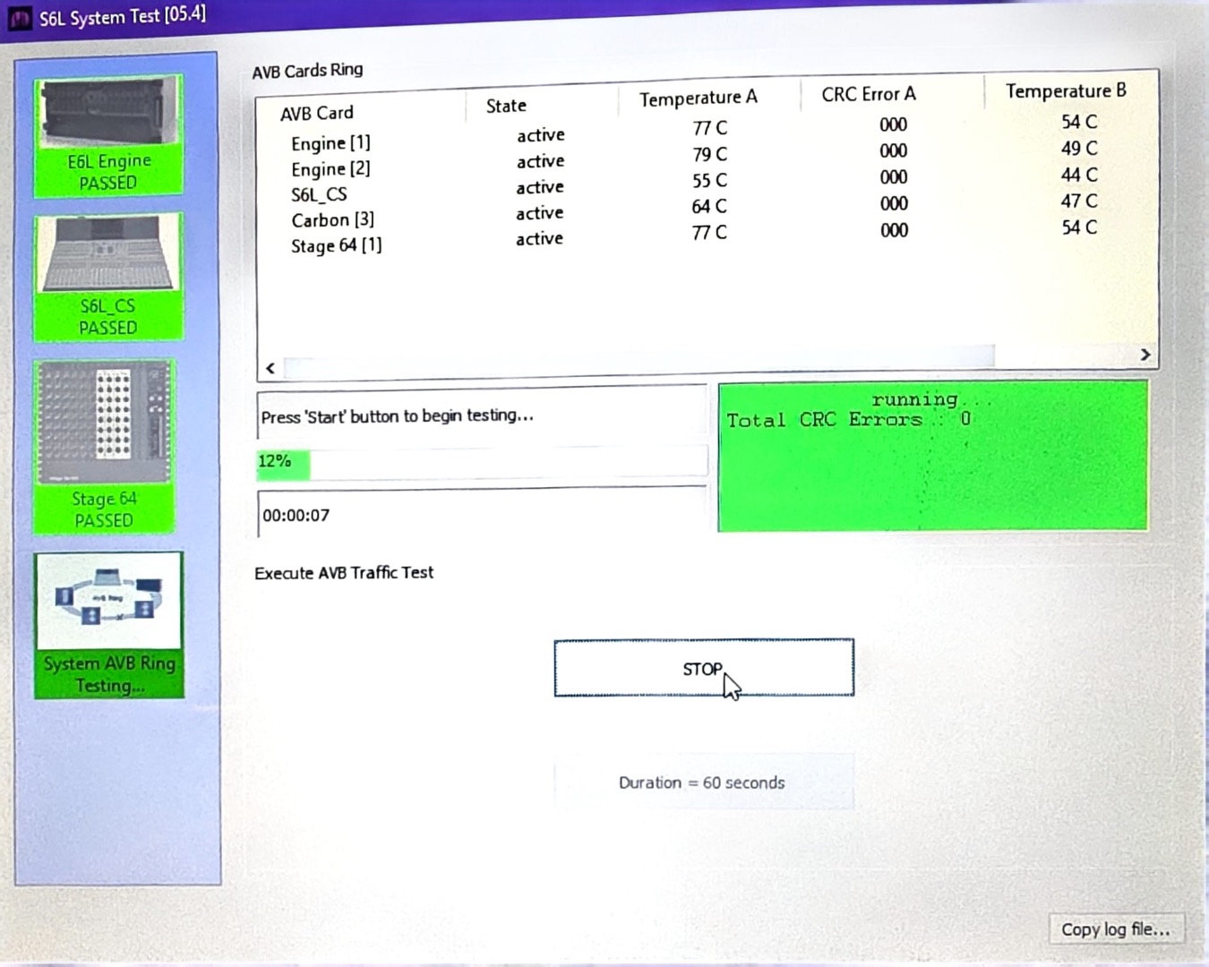Click the AVB Cards Ring heading
Screen dimensions: 1209x967
pyautogui.click(x=307, y=70)
